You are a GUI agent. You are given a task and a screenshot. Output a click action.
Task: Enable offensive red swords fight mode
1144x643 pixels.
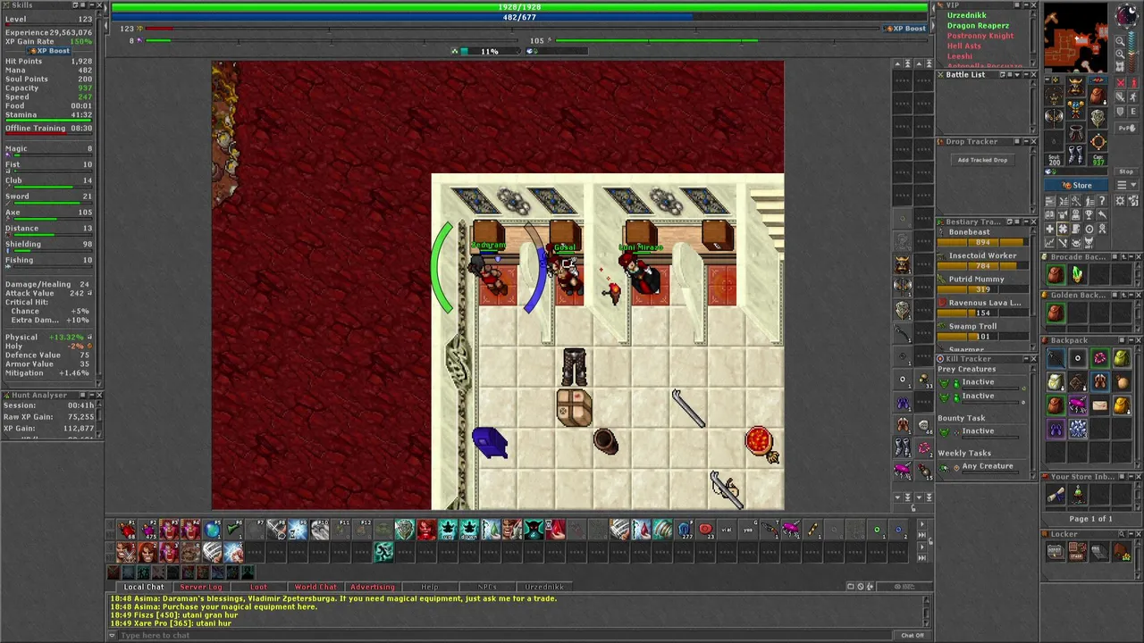click(x=1121, y=82)
